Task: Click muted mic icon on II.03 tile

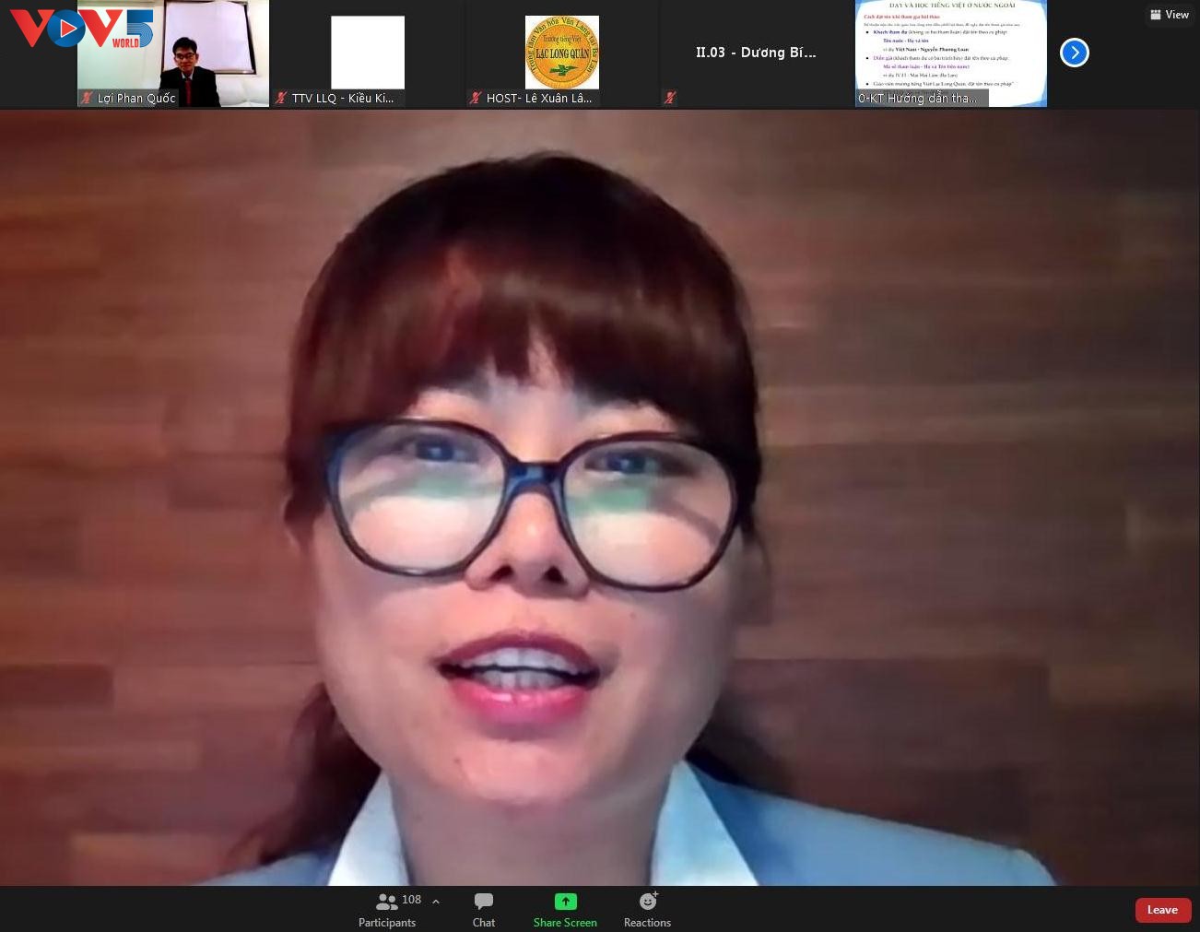Action: [670, 98]
